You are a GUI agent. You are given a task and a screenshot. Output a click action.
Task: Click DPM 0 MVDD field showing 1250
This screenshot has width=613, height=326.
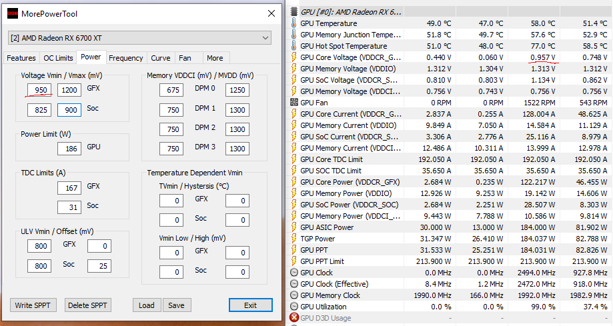pyautogui.click(x=237, y=90)
